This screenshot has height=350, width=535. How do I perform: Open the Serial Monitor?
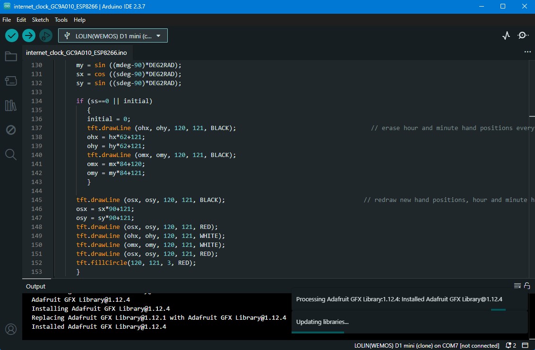coord(523,35)
